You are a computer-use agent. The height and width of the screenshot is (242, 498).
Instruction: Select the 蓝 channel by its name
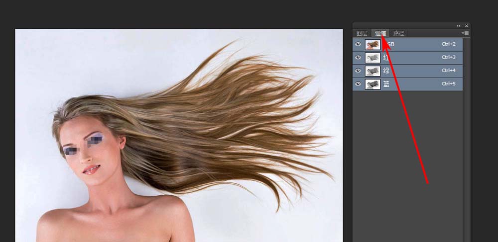(386, 84)
